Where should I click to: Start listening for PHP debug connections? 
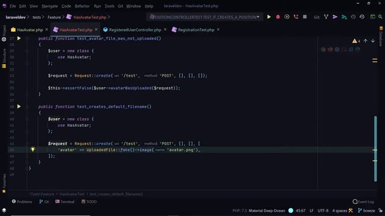[x=296, y=17]
